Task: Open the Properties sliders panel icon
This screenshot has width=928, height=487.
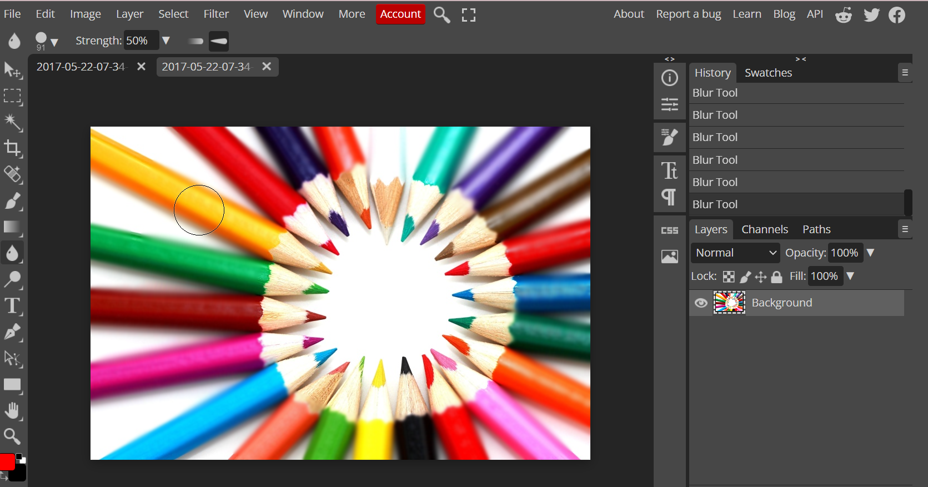Action: click(670, 104)
